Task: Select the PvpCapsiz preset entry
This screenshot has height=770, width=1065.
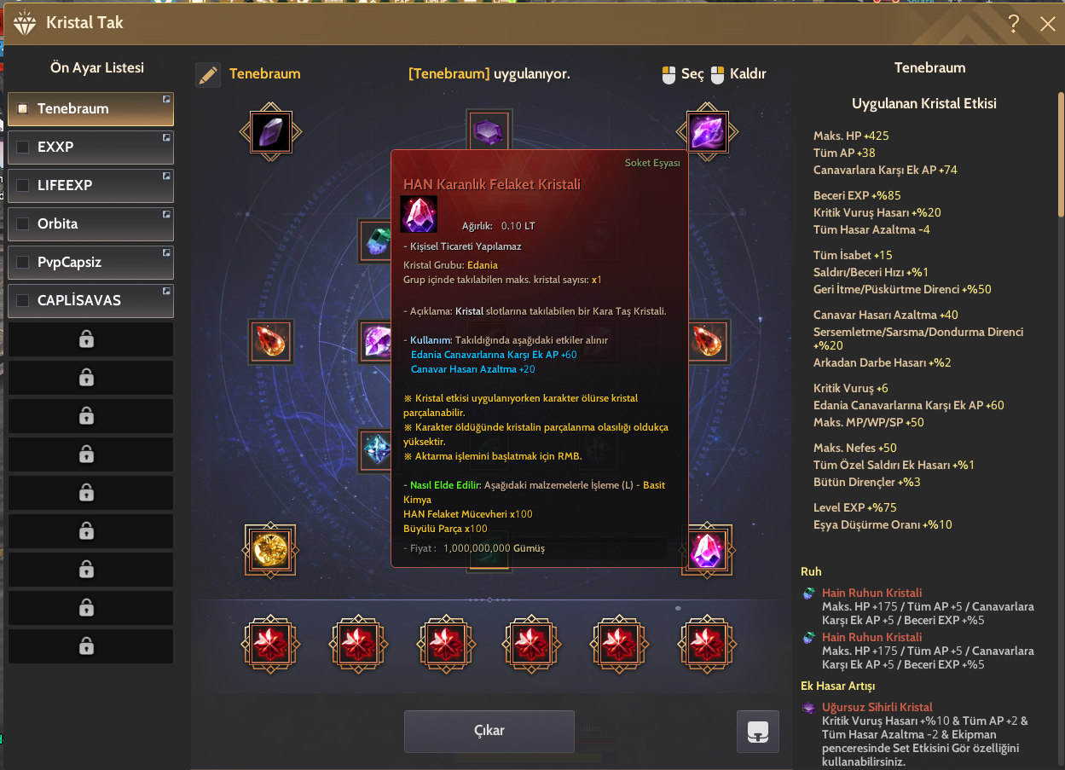Action: pyautogui.click(x=90, y=263)
